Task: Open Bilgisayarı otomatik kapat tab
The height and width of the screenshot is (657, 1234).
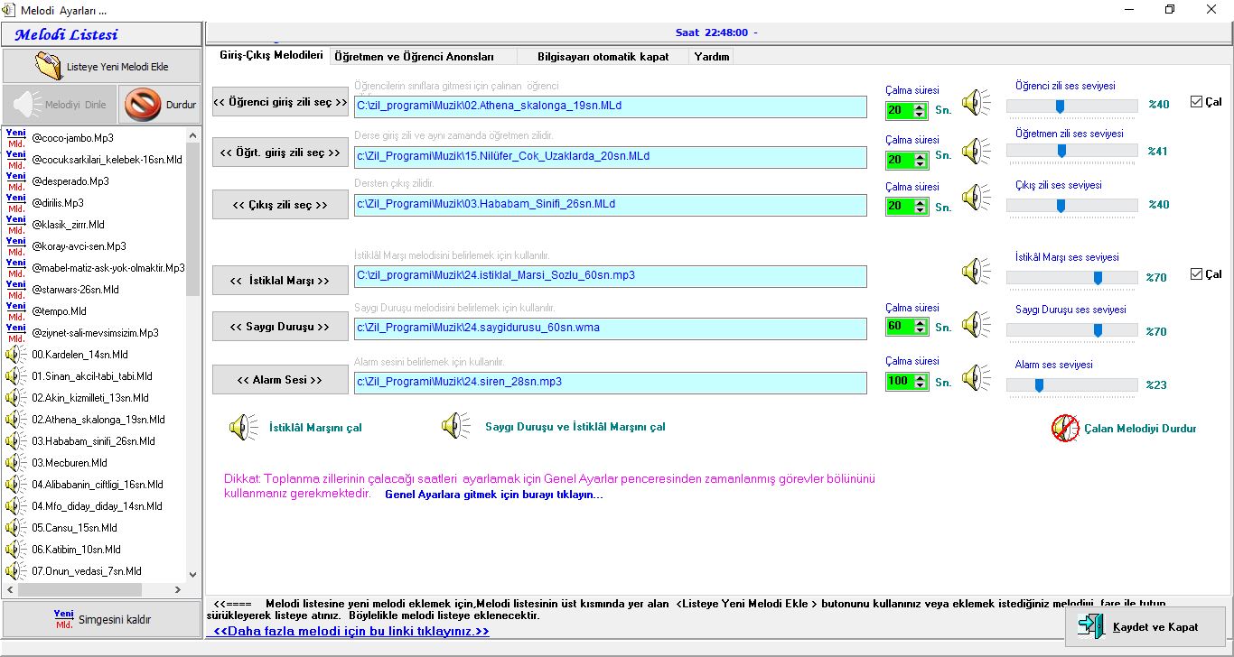Action: 603,56
